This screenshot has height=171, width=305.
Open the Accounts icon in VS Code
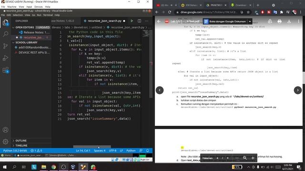click(5, 130)
